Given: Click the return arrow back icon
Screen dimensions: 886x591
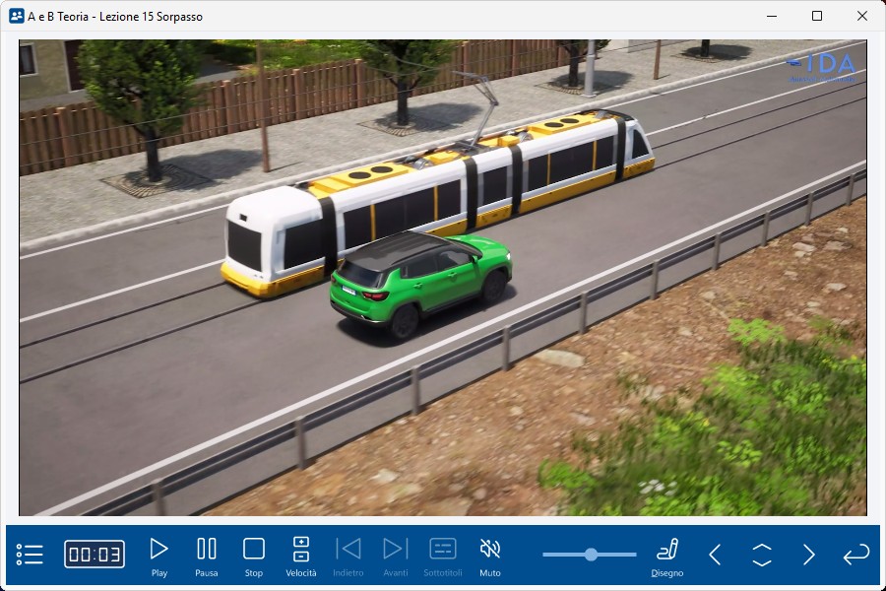Looking at the screenshot, I should click(855, 555).
